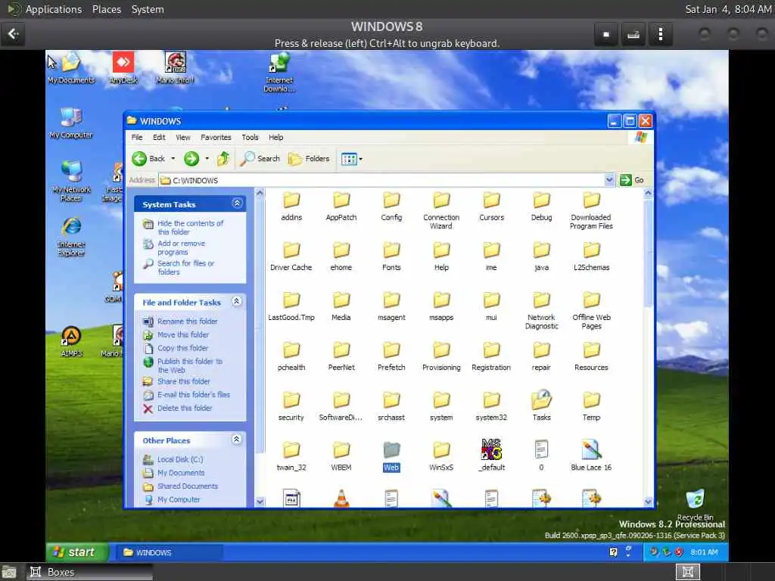Open the Forward history dropdown arrow
This screenshot has width=775, height=581.
207,159
